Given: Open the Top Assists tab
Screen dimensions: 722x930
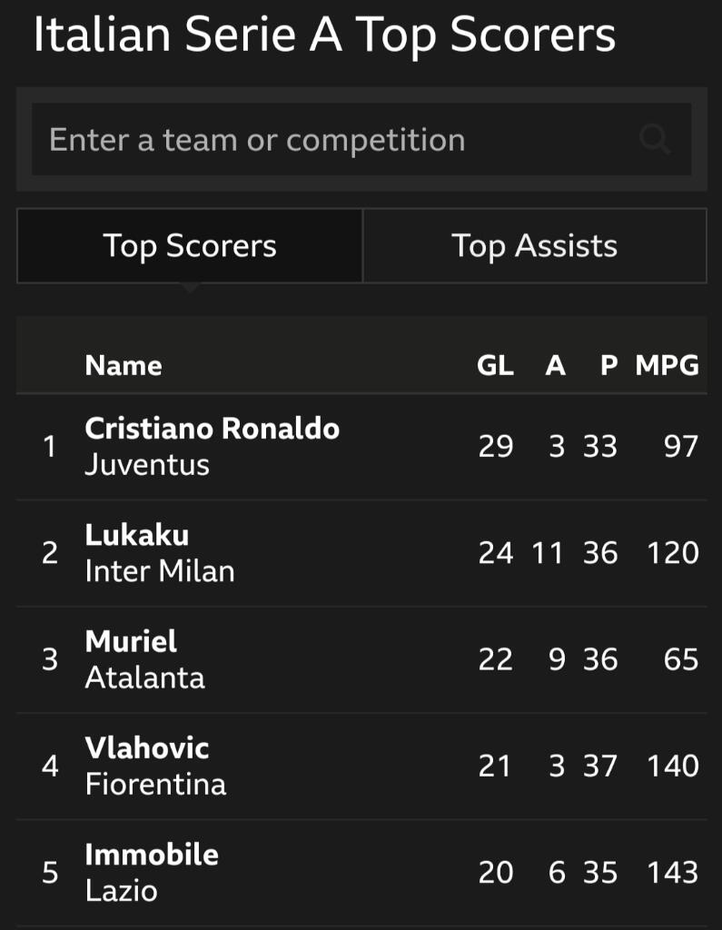Looking at the screenshot, I should pos(534,246).
